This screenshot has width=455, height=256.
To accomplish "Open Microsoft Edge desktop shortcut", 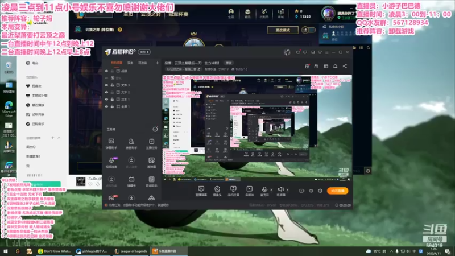I will (x=9, y=109).
